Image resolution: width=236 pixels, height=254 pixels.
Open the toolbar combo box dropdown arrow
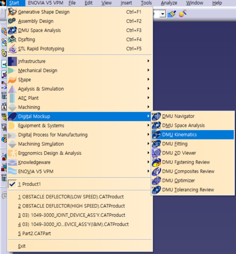point(162,14)
